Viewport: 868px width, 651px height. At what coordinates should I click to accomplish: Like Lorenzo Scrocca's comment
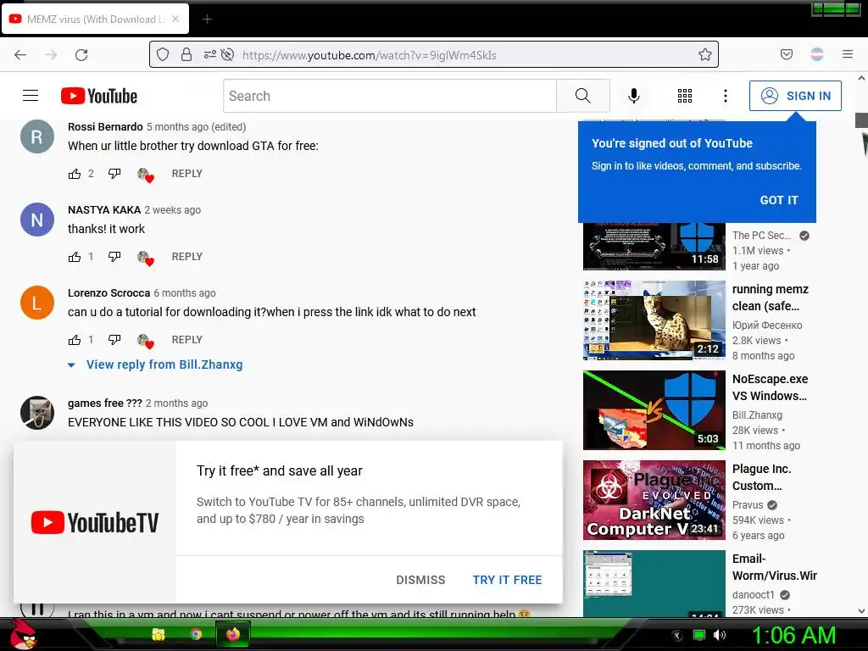tap(75, 340)
